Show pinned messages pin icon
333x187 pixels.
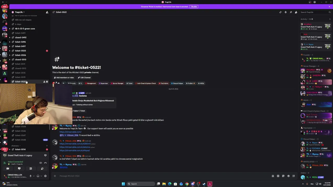291,12
